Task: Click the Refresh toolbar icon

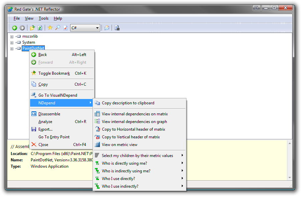Action: (x=40, y=28)
